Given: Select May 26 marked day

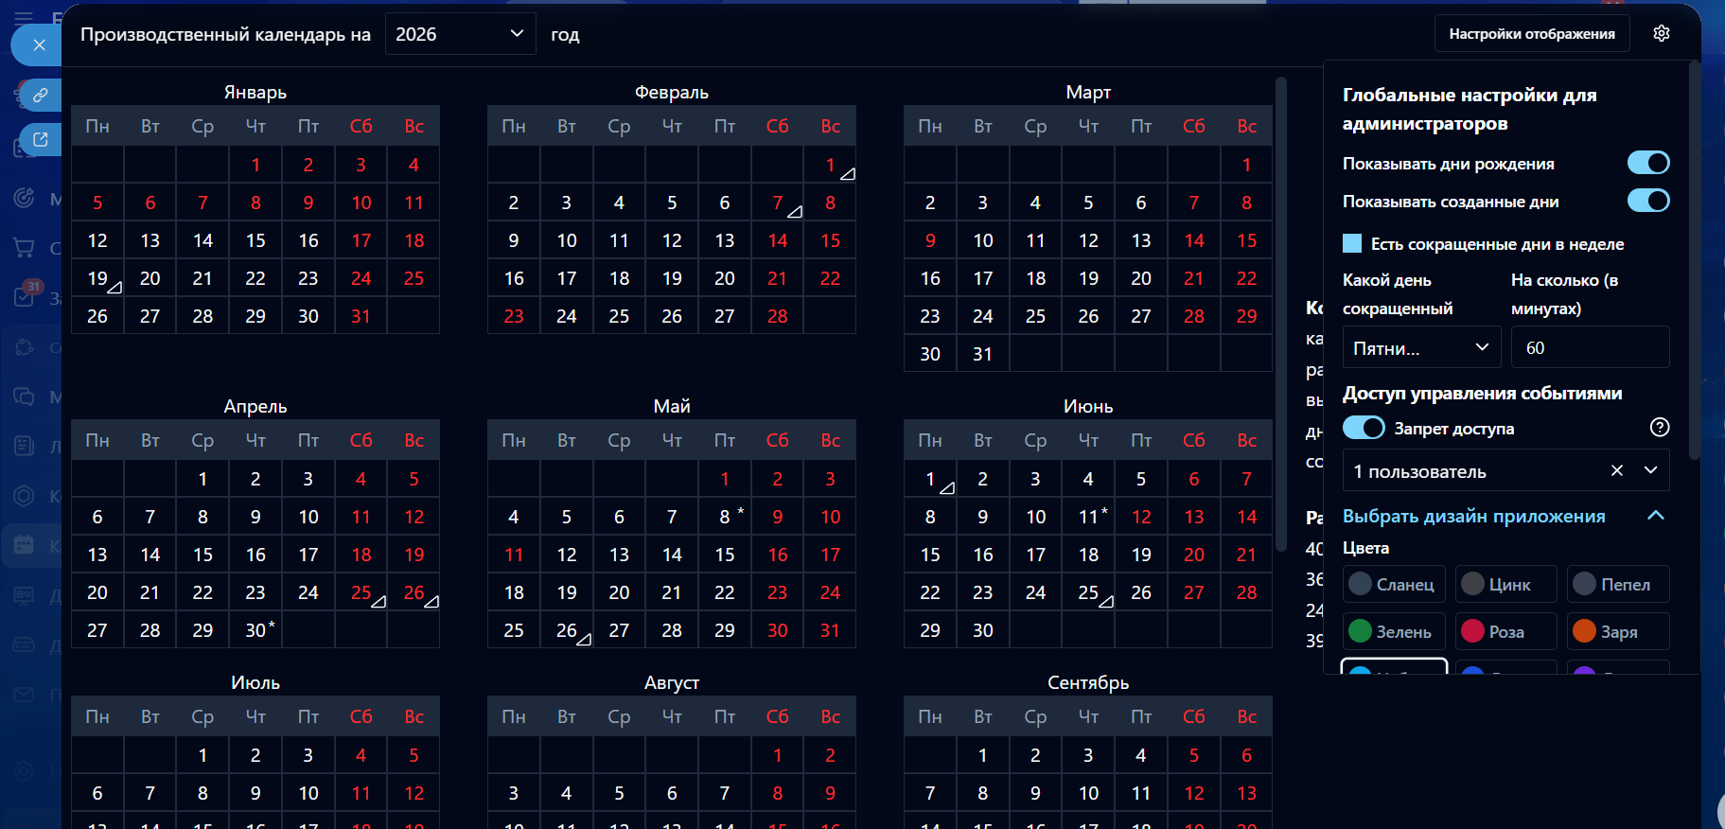Looking at the screenshot, I should point(566,630).
